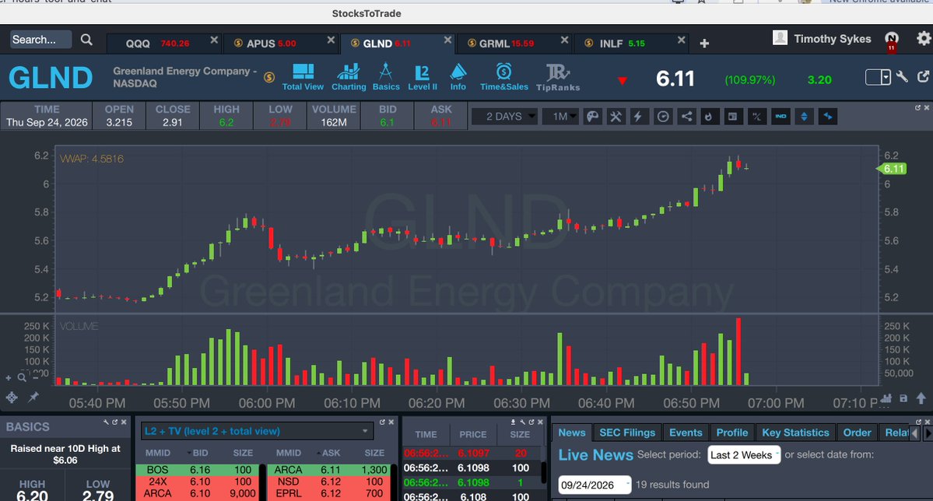
Task: Open the Order tab
Action: tap(857, 433)
